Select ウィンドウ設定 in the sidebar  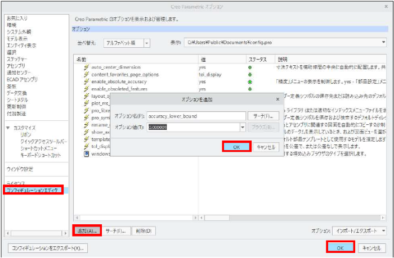tap(20, 169)
